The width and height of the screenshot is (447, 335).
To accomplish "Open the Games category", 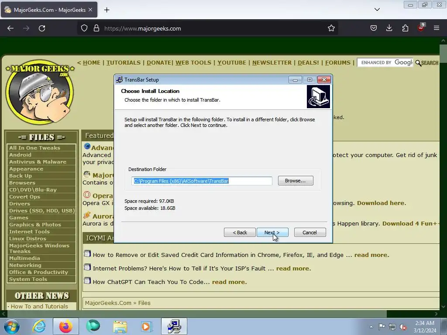I will (x=18, y=218).
